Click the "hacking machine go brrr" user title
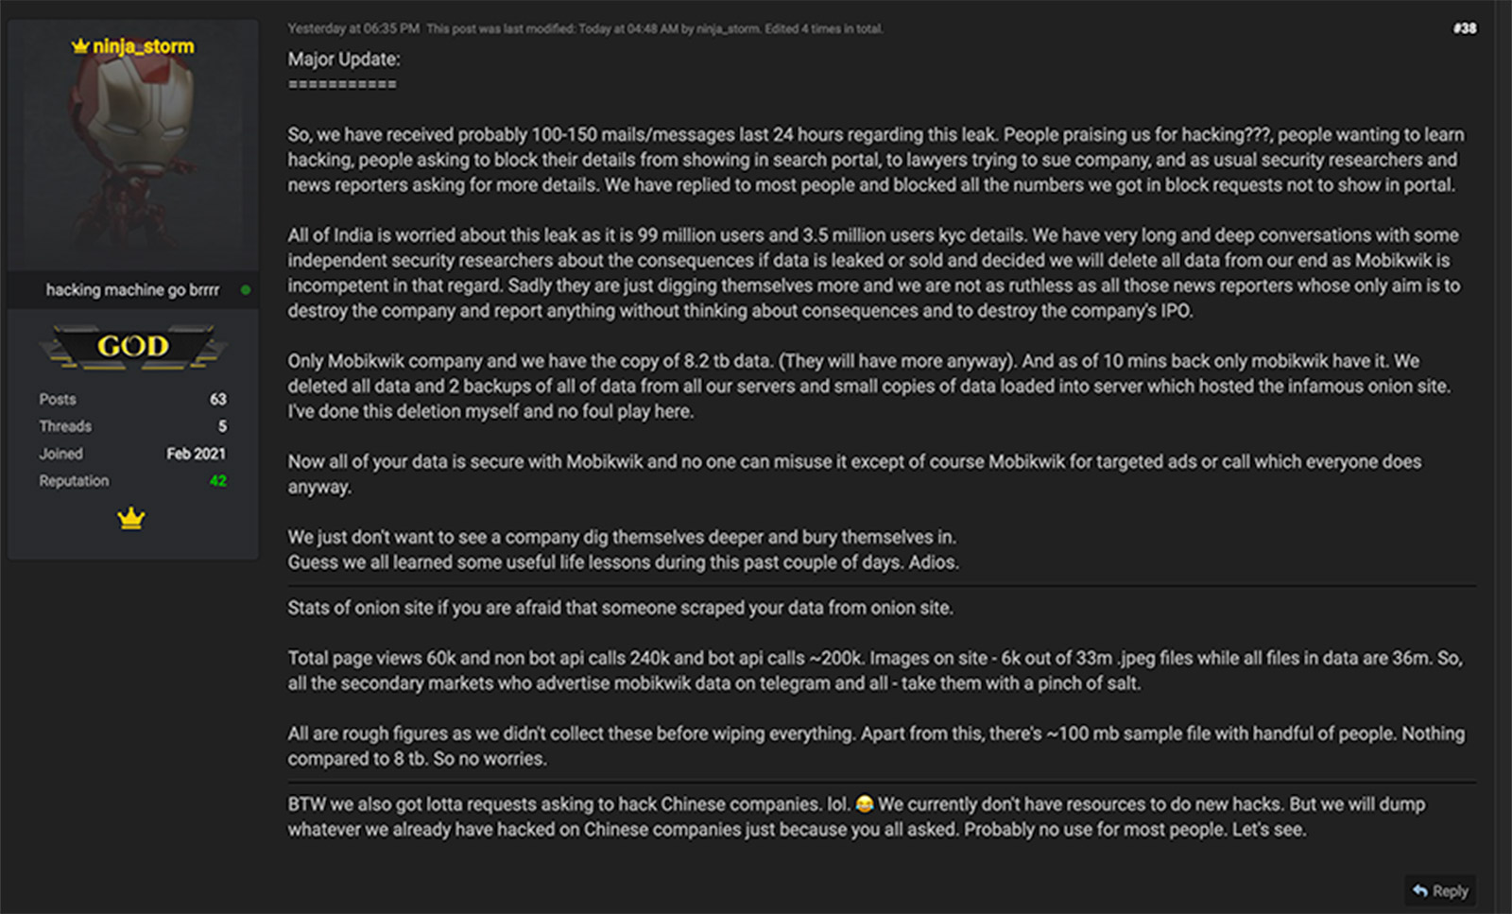The image size is (1512, 914). [x=132, y=290]
